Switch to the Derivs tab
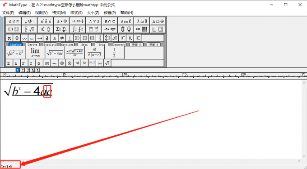The width and height of the screenshot is (307, 169). 33,44
